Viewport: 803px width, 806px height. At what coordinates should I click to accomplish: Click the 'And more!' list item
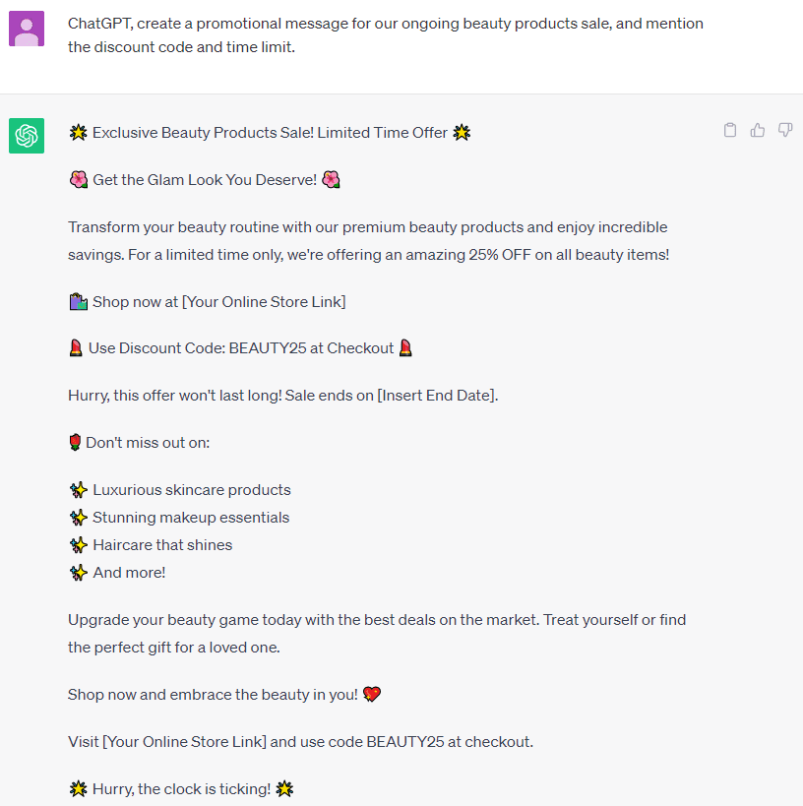pyautogui.click(x=129, y=573)
